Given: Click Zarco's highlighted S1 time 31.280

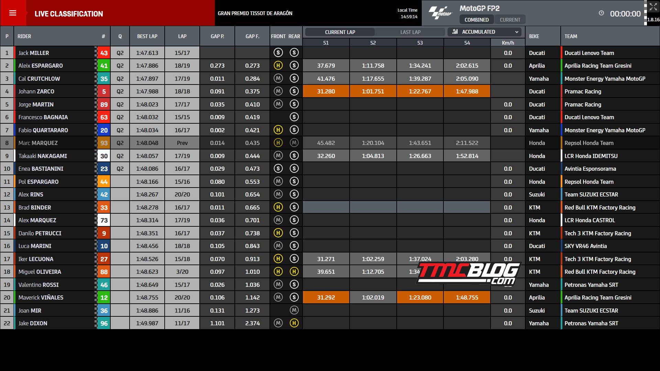Looking at the screenshot, I should coord(326,91).
